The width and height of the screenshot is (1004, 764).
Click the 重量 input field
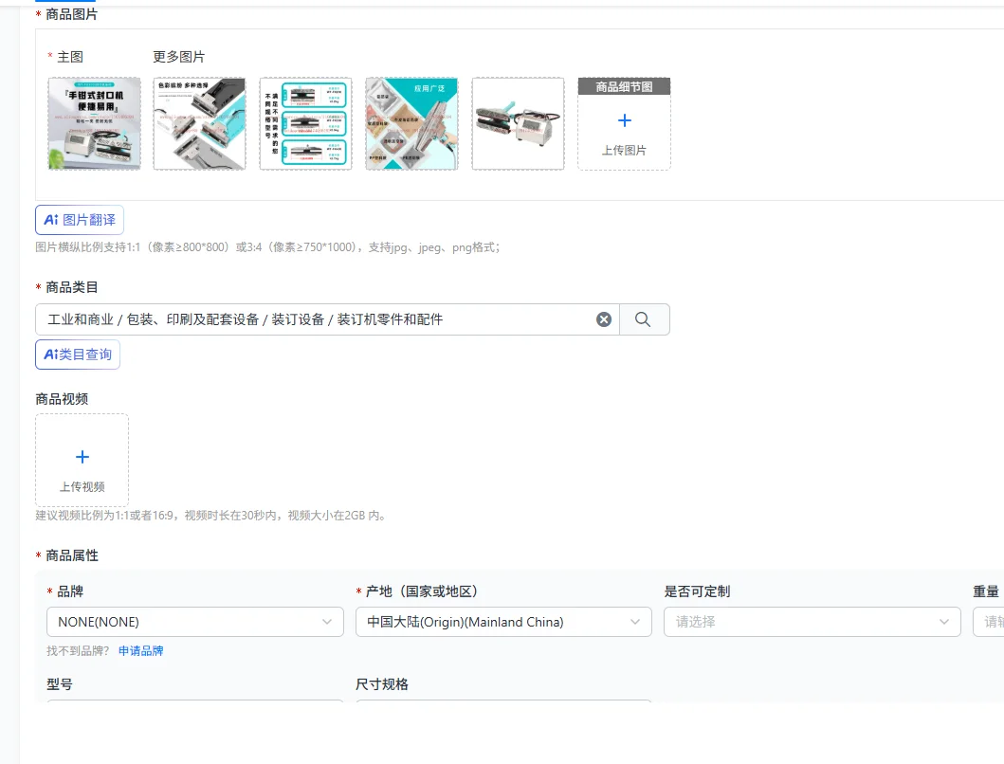989,622
